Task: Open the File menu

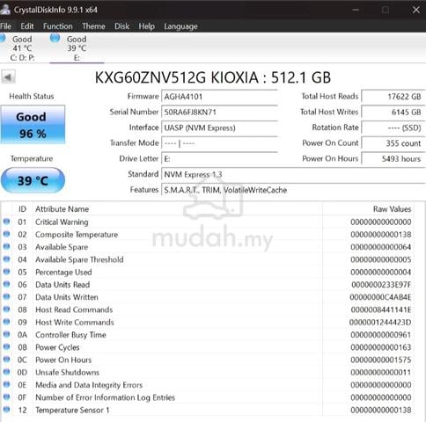Action: pyautogui.click(x=5, y=26)
